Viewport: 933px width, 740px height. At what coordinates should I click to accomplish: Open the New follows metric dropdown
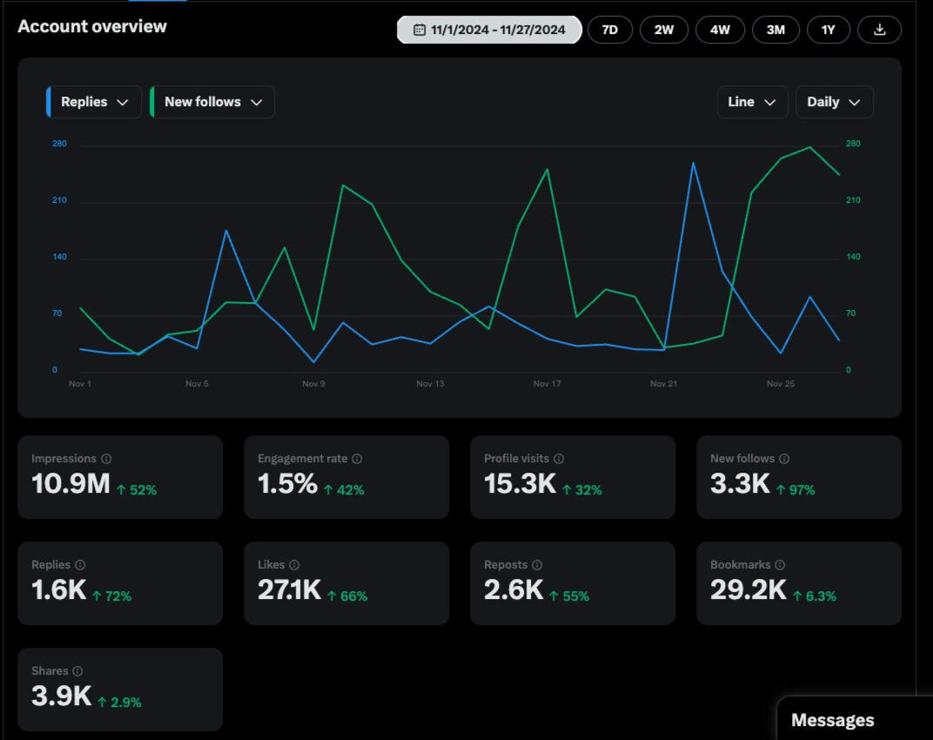[213, 102]
